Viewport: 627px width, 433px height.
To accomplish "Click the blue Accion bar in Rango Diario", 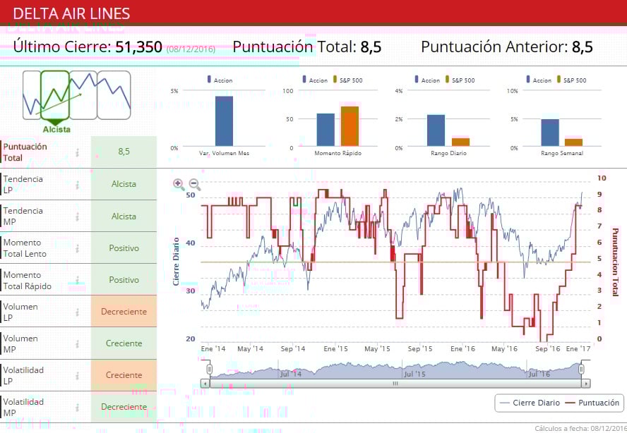I will (x=436, y=130).
